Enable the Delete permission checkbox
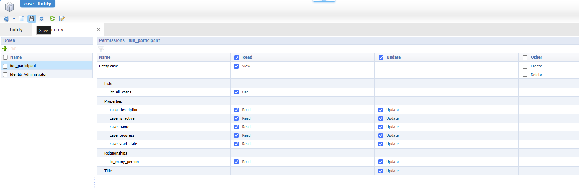 tap(525, 75)
